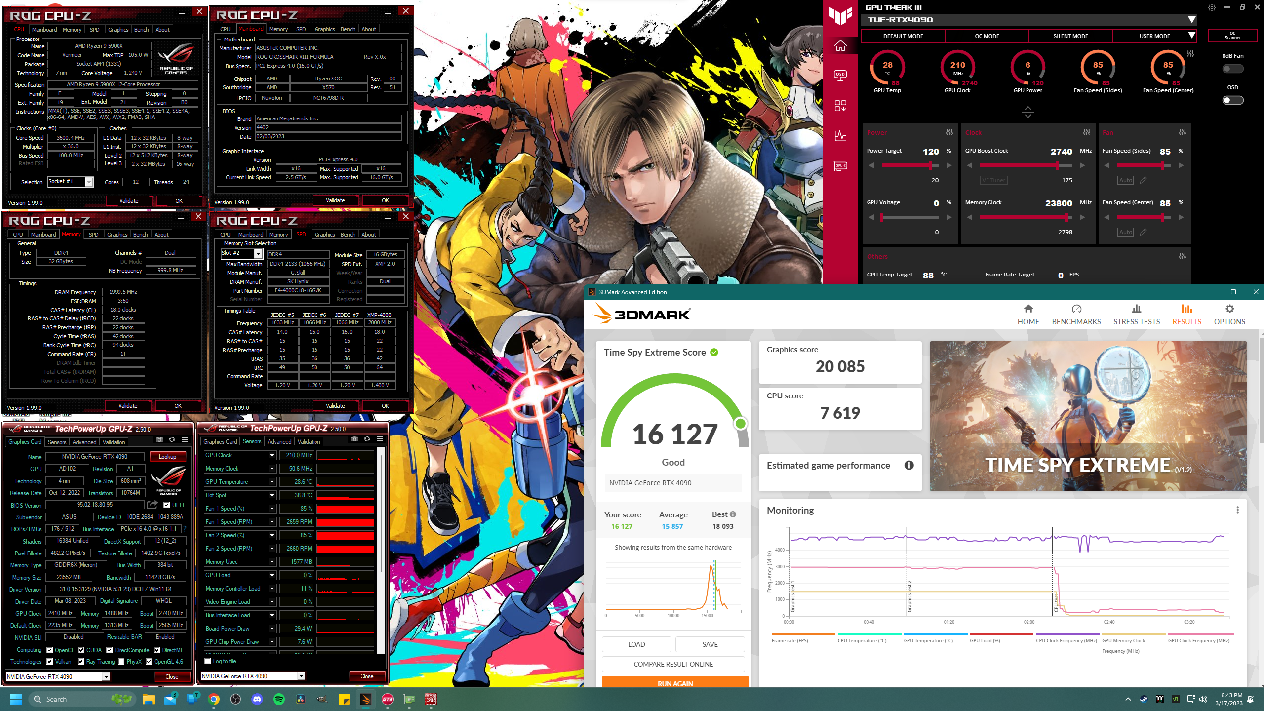The width and height of the screenshot is (1264, 711).
Task: Open the downloads/tools grid icon in GPU Tweak sidebar
Action: 840,106
